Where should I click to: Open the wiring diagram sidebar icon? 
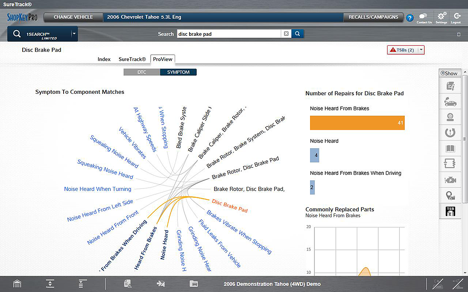pos(450,164)
